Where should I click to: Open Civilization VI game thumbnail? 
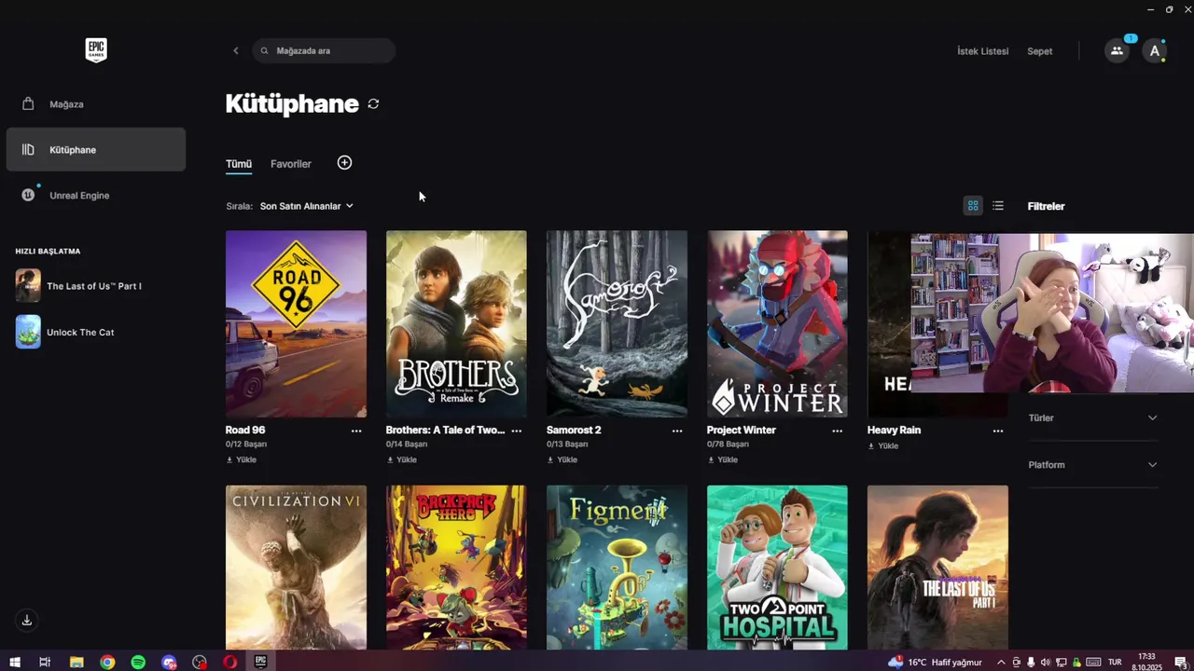click(x=296, y=567)
